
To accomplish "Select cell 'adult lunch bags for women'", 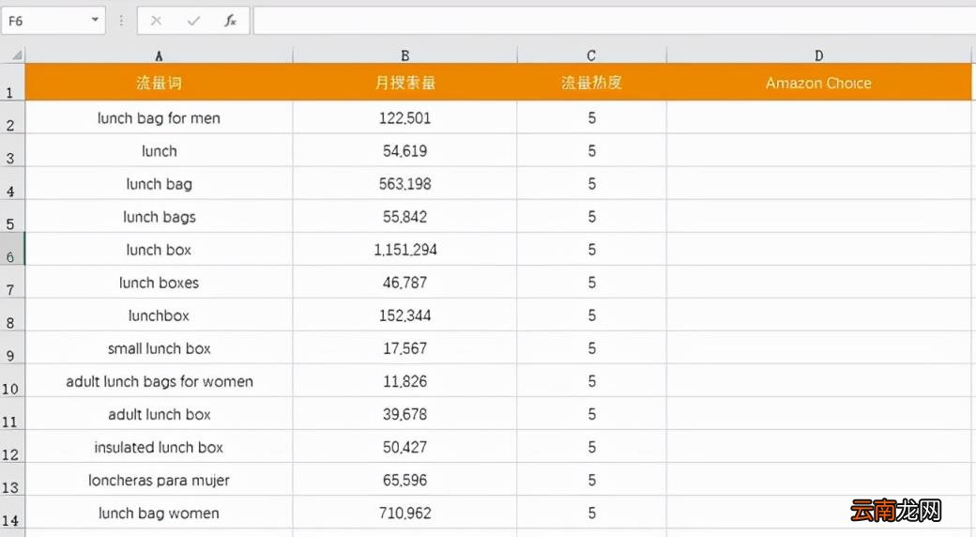I will point(159,381).
